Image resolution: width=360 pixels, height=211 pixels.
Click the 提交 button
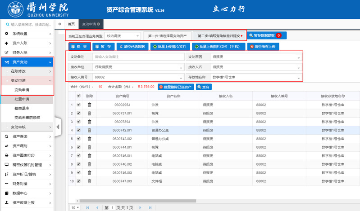(79, 46)
